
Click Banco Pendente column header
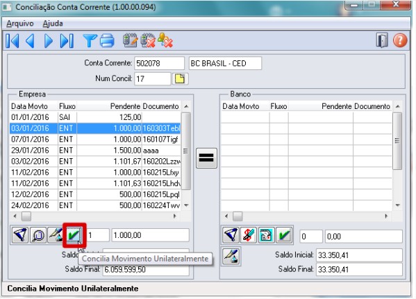321,106
